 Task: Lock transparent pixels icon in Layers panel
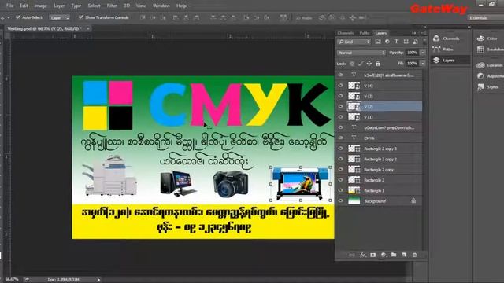point(352,64)
